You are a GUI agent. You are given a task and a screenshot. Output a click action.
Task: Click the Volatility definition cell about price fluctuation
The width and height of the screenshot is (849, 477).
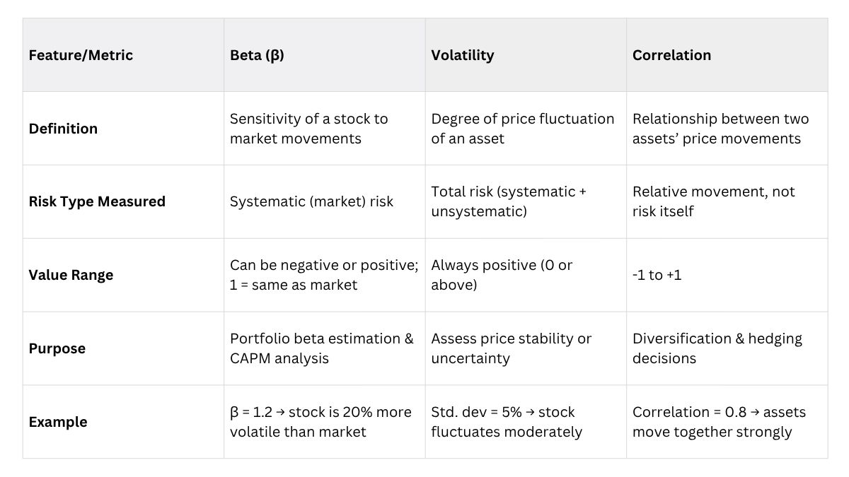[x=522, y=129]
